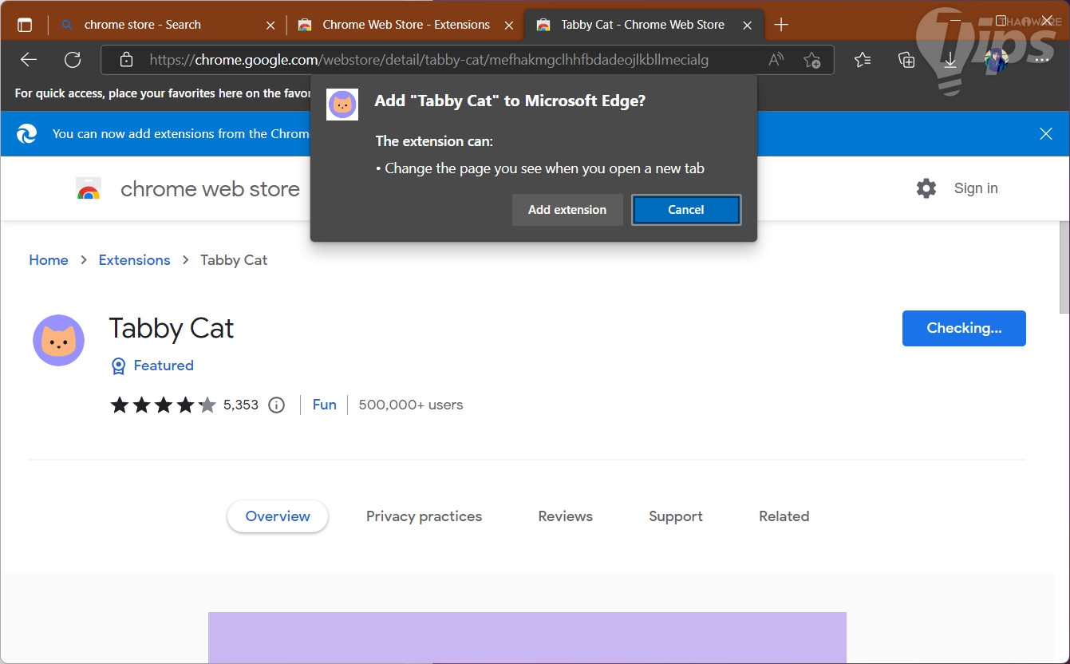
Task: Follow the Extensions breadcrumb link
Action: click(x=134, y=260)
